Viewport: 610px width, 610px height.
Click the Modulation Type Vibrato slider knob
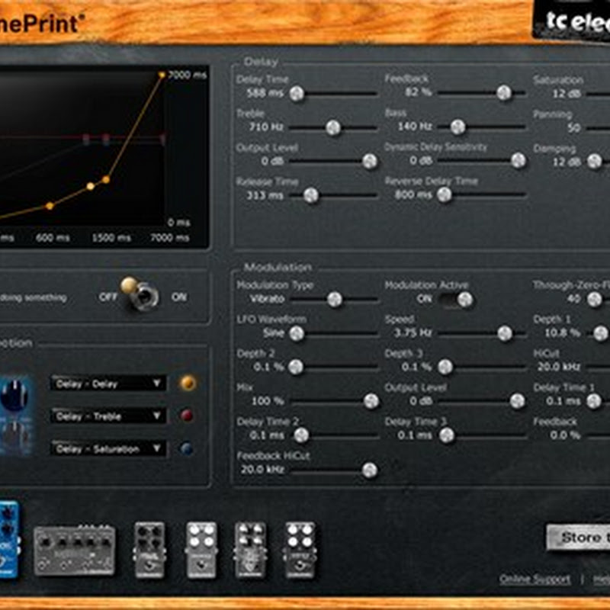335,299
